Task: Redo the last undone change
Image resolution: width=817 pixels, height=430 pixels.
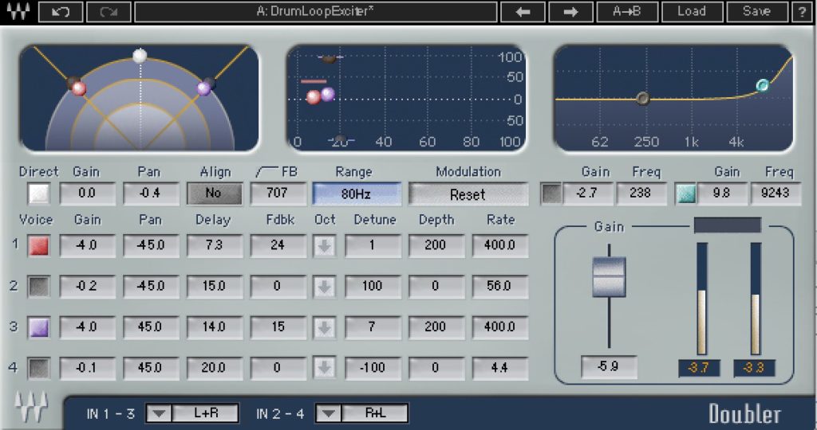Action: click(109, 11)
